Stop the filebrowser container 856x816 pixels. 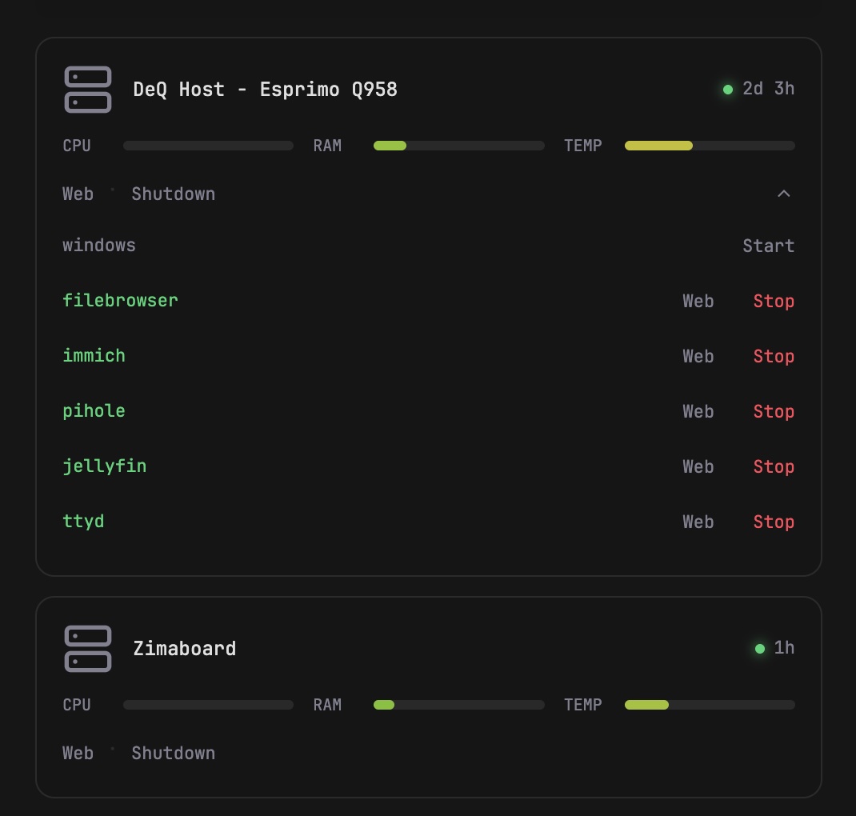click(774, 302)
